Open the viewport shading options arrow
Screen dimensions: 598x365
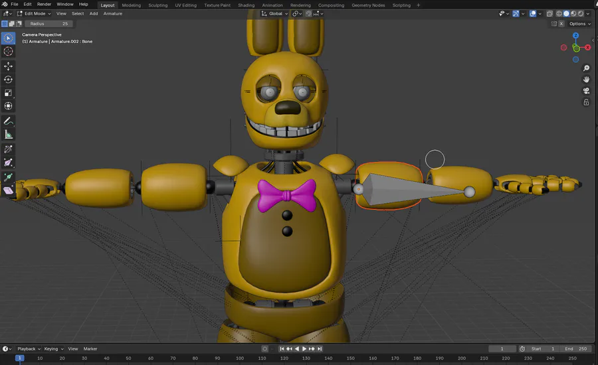coord(589,14)
